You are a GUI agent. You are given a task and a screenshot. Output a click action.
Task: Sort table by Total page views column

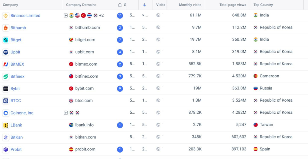(x=232, y=5)
